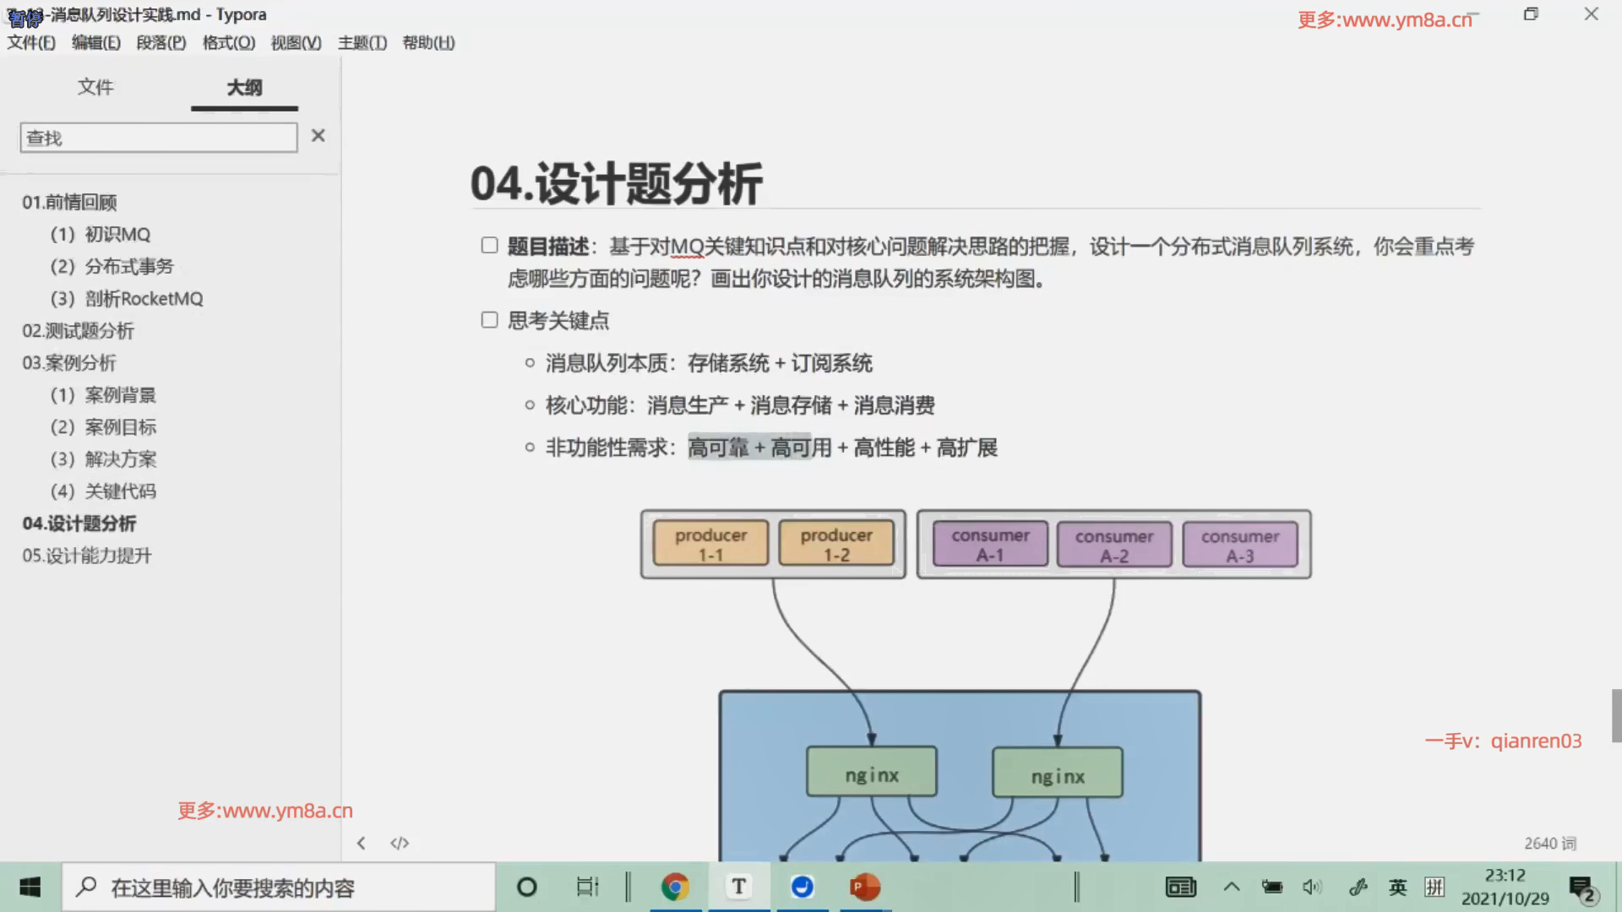1622x912 pixels.
Task: Open the 主题(T) menu
Action: tap(362, 42)
